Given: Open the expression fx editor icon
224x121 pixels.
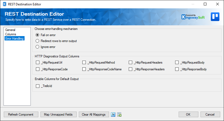Looking at the screenshot, I should [113, 115].
